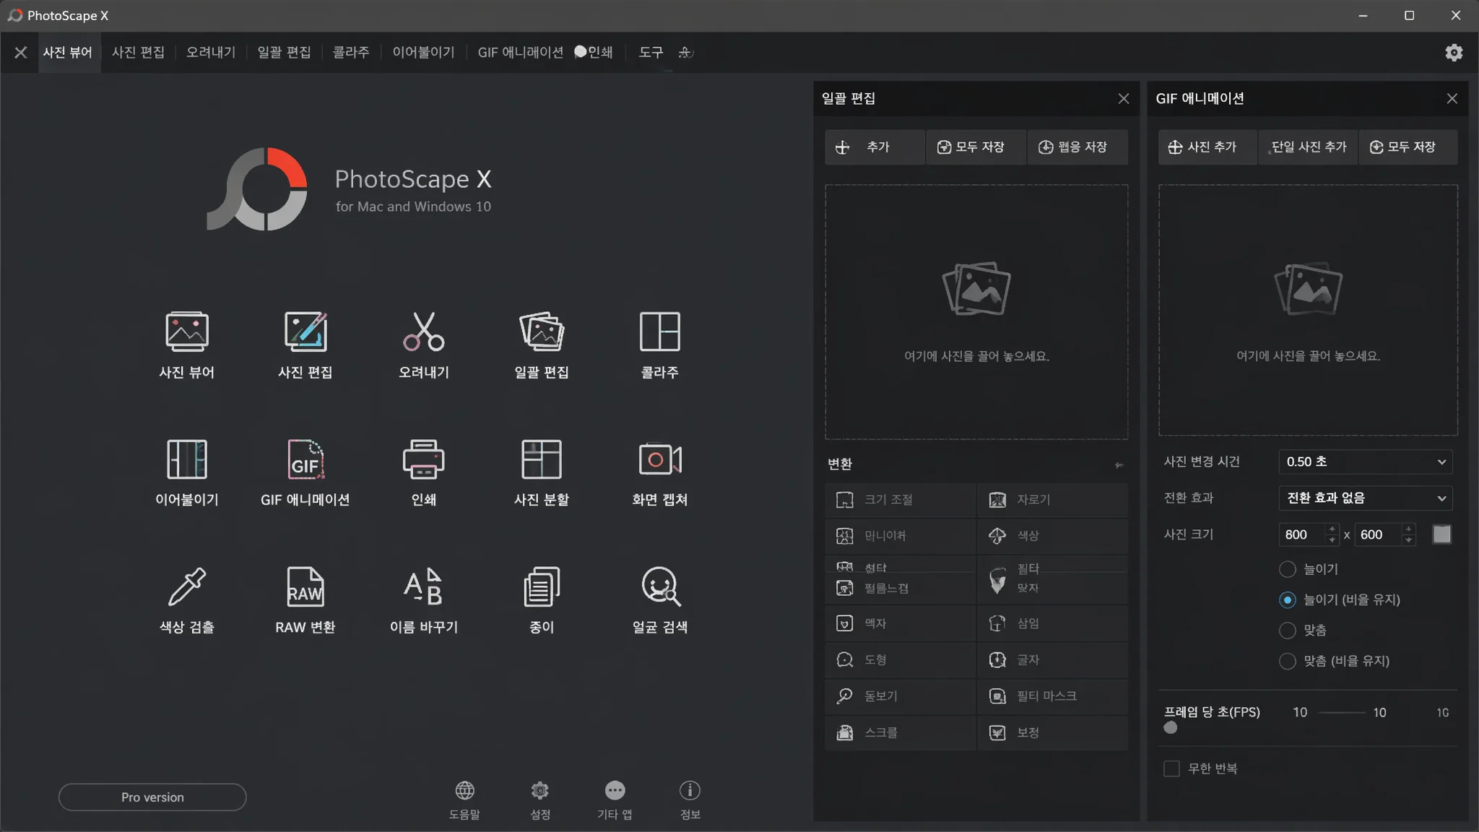
Task: Click the 추가 button in the 일괄 편집 panel
Action: 875,147
